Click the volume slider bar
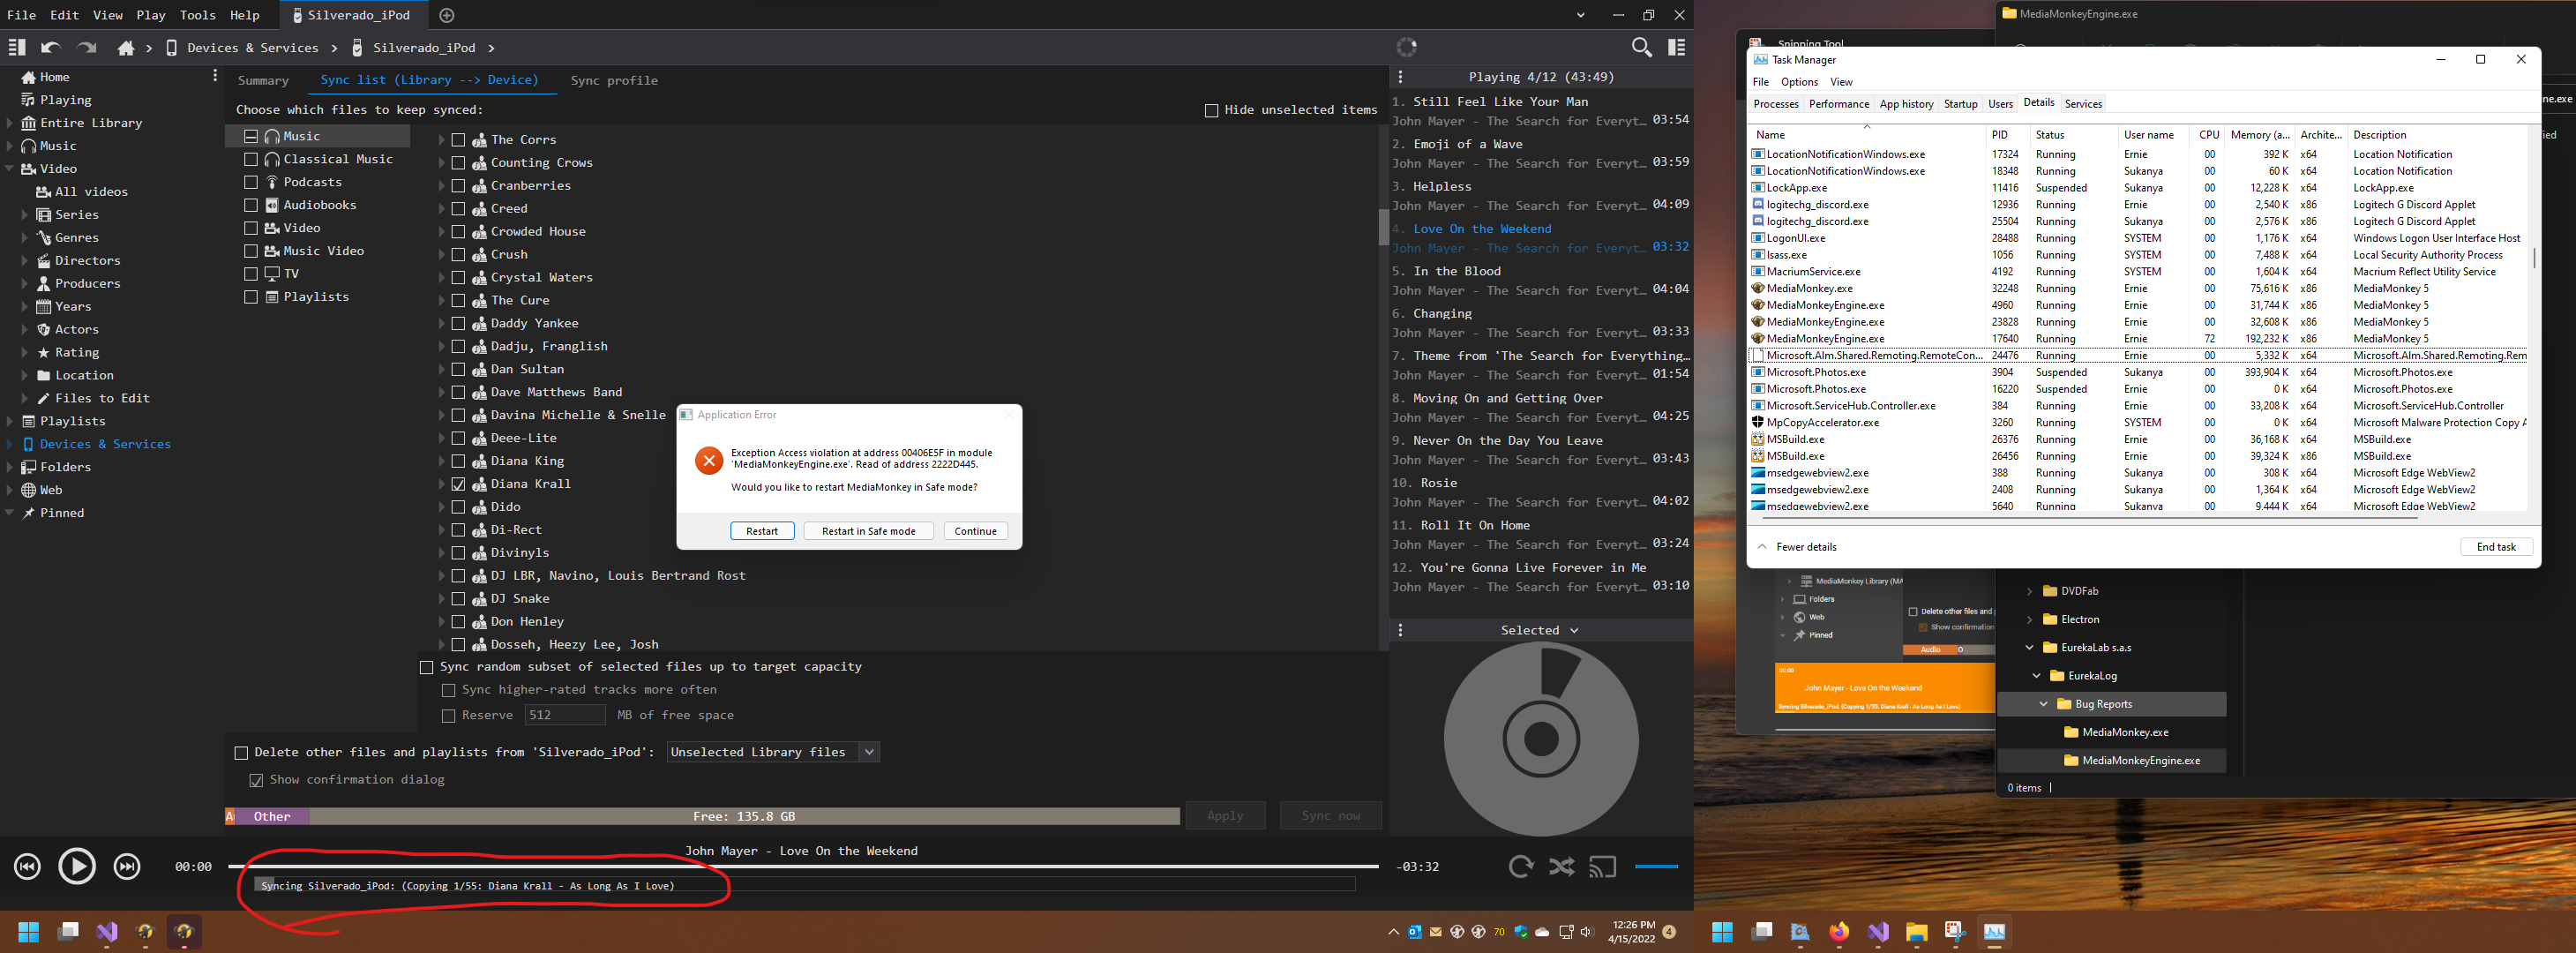This screenshot has height=953, width=2576. [1656, 866]
